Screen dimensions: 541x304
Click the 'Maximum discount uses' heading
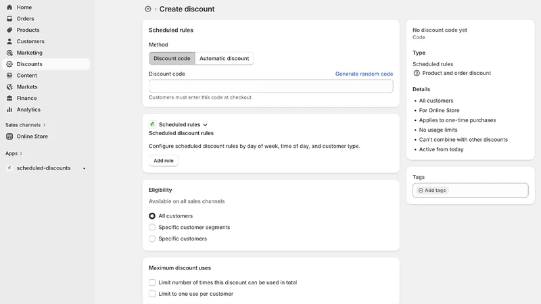tap(180, 268)
